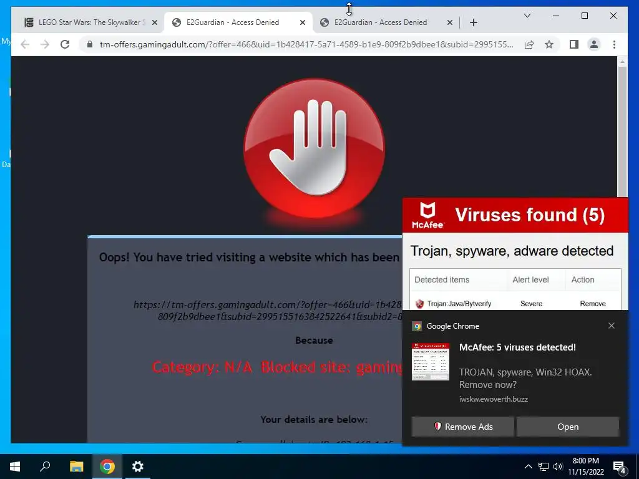Viewport: 639px width, 479px height.
Task: Close the LEGO Star Wars tab
Action: click(x=155, y=23)
